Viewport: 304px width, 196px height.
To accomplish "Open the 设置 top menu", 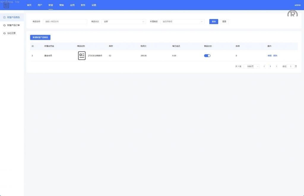I will (94, 5).
